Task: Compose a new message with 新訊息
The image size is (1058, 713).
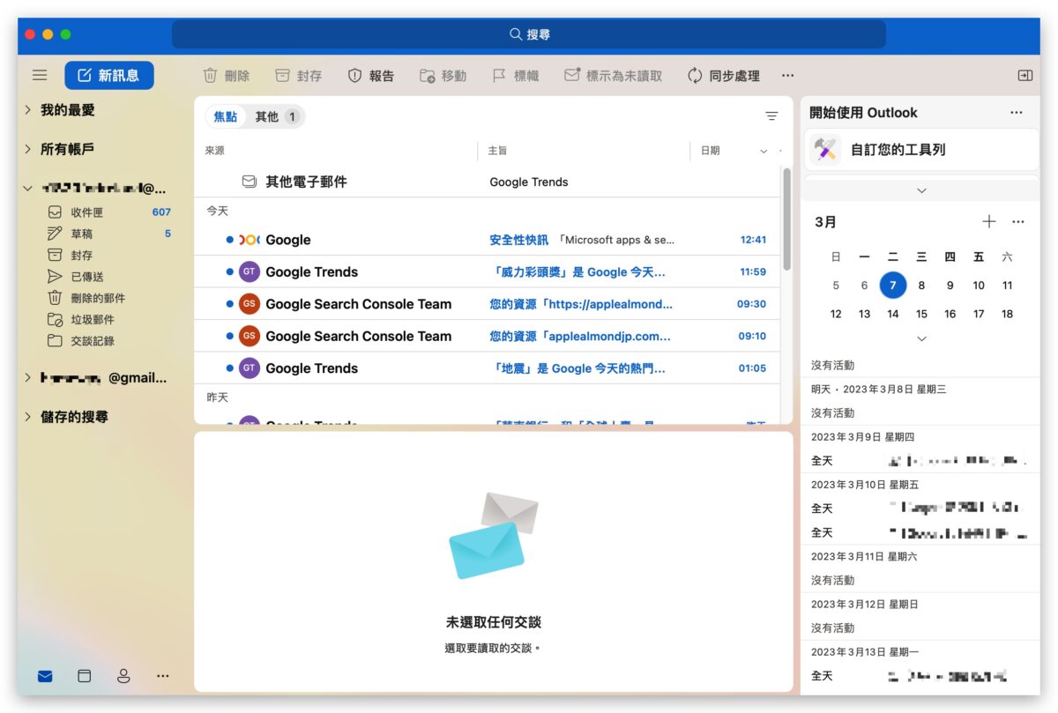Action: (x=108, y=76)
